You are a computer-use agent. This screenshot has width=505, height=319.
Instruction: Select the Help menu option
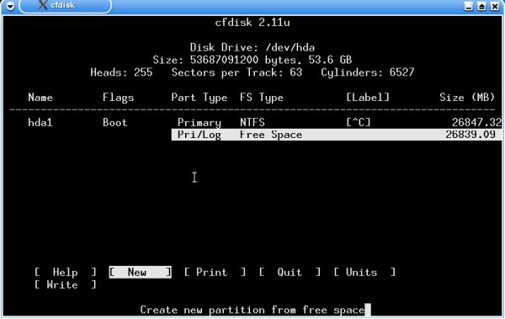tap(66, 272)
